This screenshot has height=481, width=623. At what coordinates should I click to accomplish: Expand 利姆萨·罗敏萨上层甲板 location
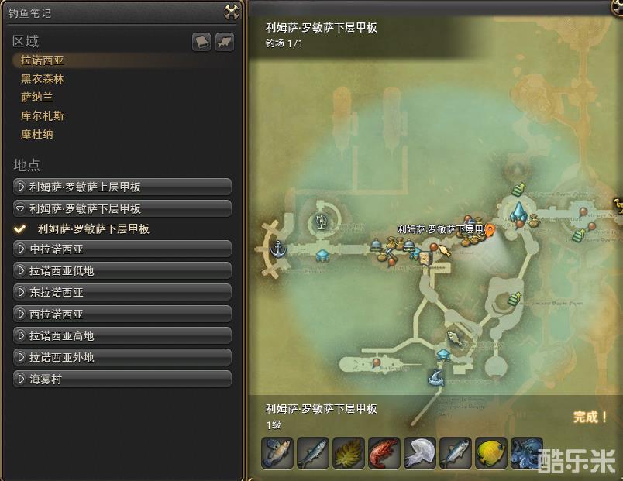[x=122, y=187]
